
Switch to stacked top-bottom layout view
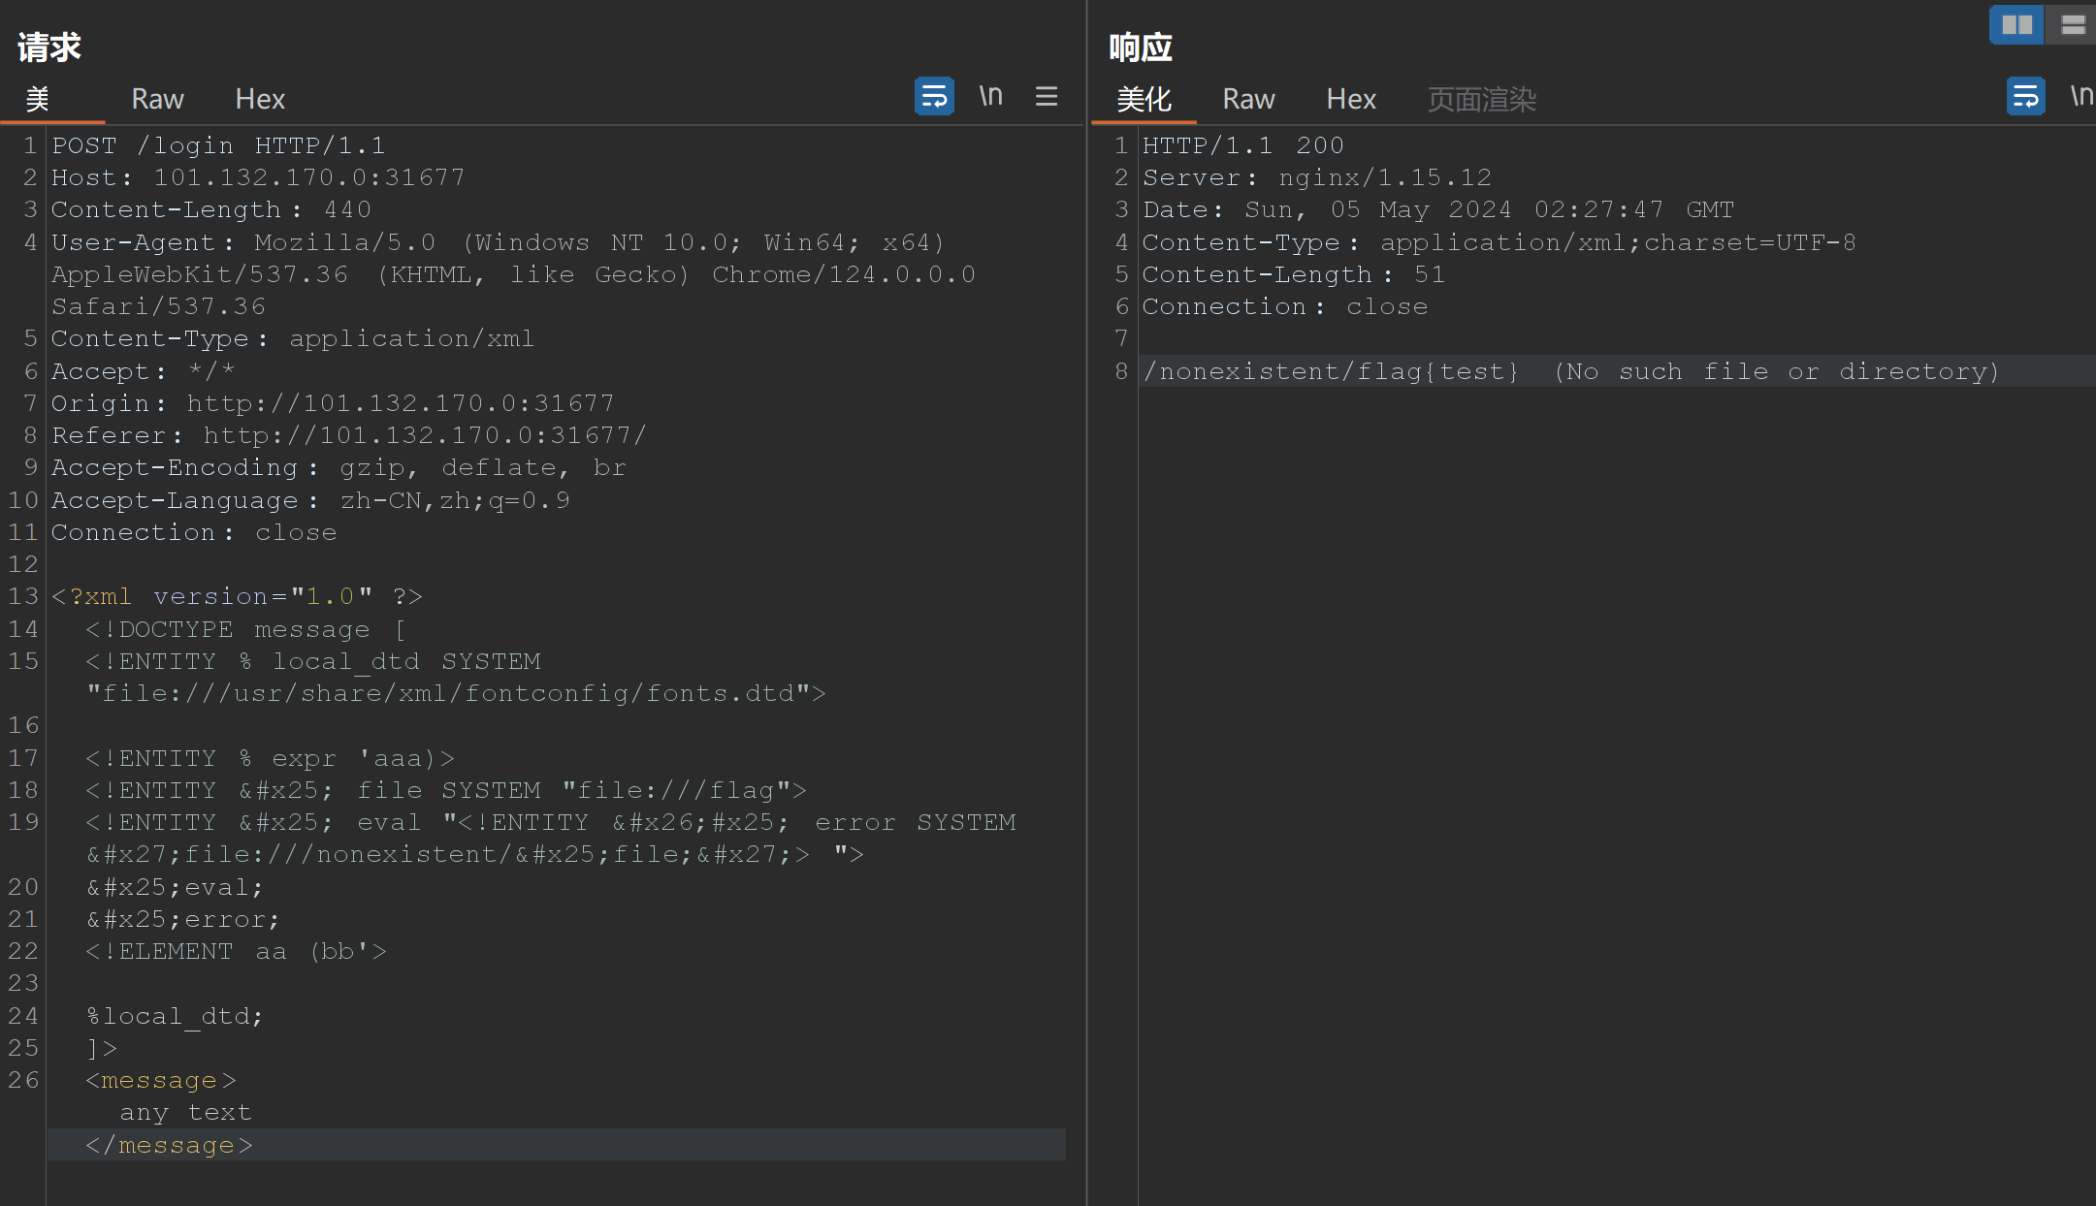pyautogui.click(x=2072, y=24)
